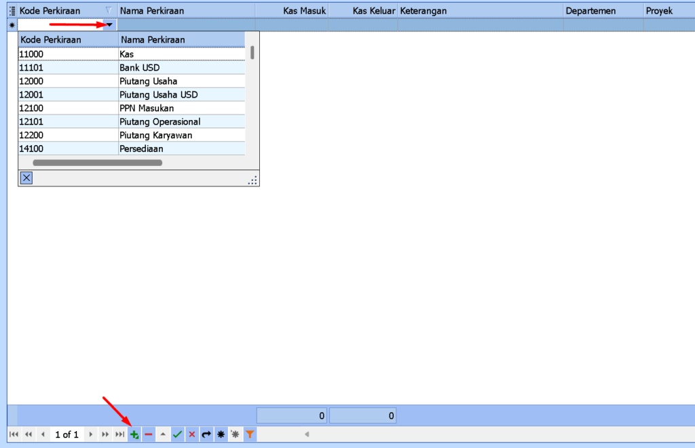This screenshot has height=448, width=695.
Task: Click the curved arrow refresh icon
Action: [x=206, y=434]
